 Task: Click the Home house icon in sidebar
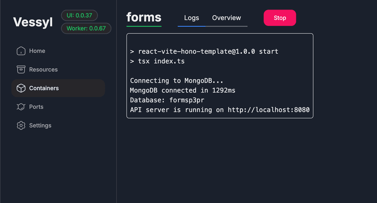point(21,51)
